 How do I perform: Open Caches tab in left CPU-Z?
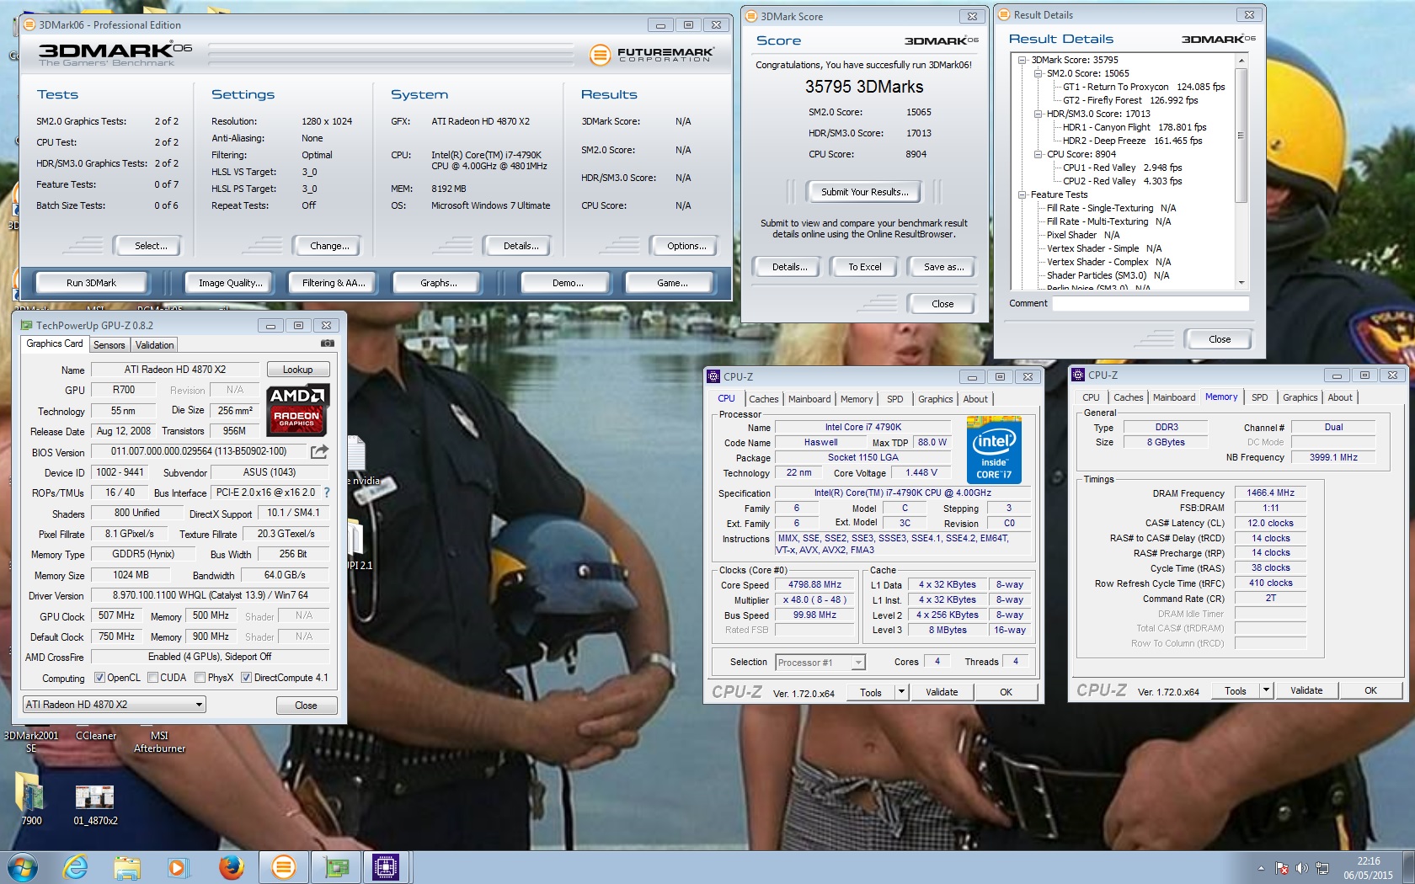(x=763, y=399)
